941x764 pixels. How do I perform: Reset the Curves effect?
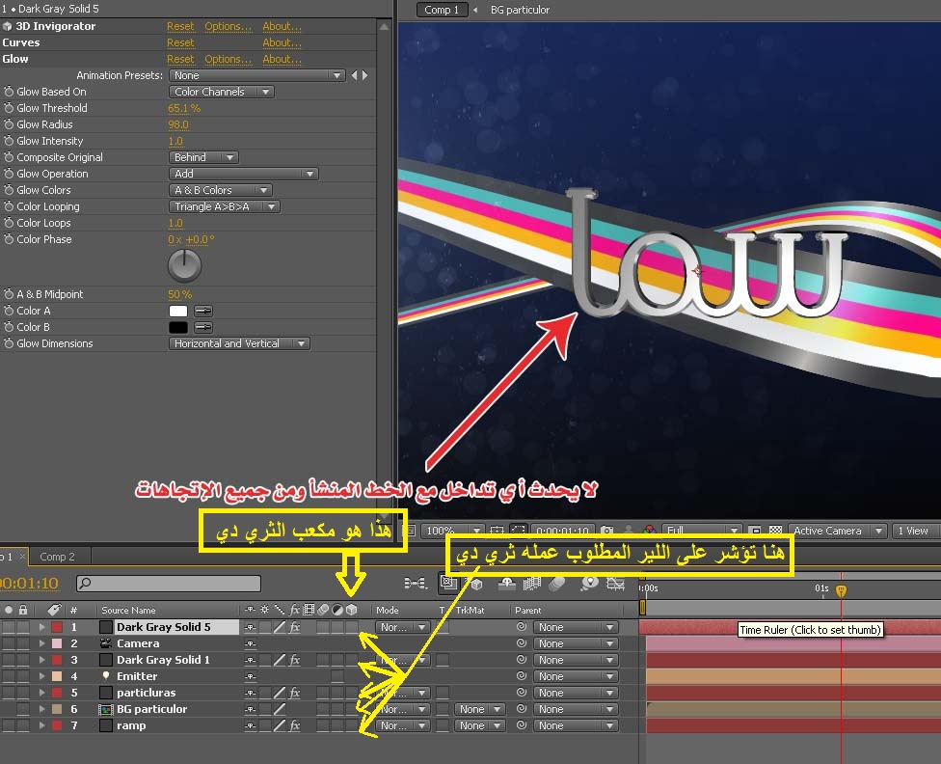coord(180,42)
